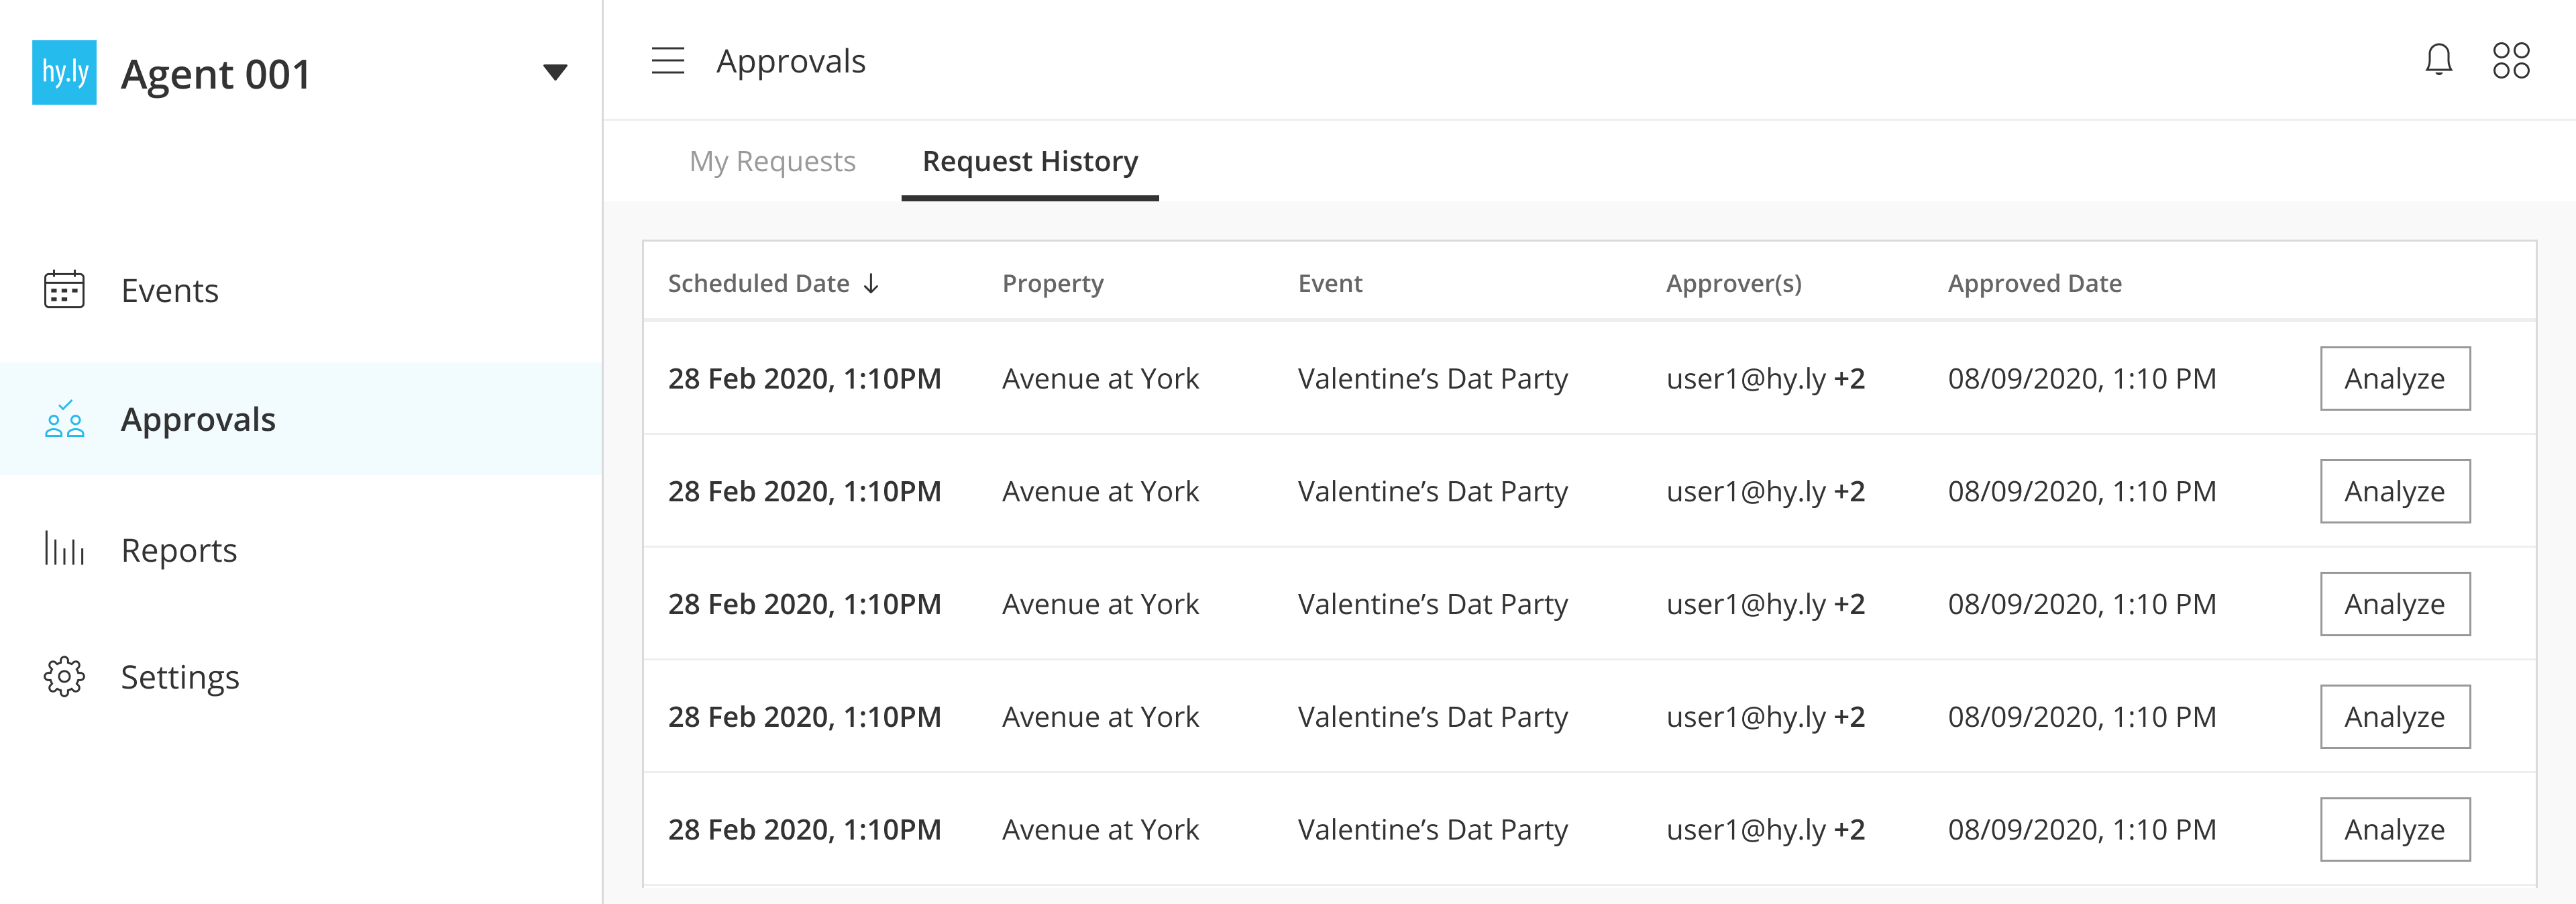Click the Approvals people icon
This screenshot has height=904, width=2576.
[x=64, y=419]
